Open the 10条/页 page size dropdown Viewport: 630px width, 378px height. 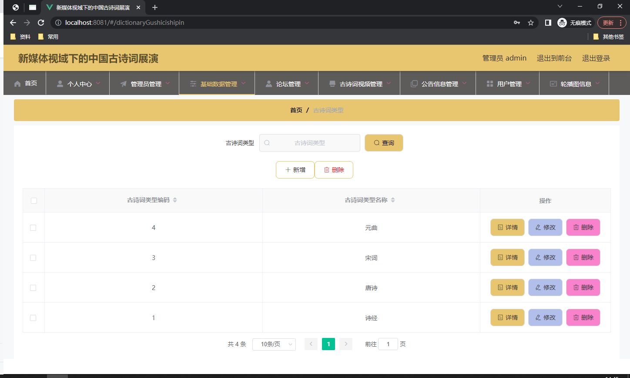click(x=274, y=344)
